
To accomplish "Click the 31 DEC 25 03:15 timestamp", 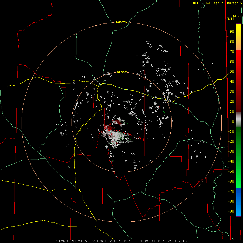I will (x=169, y=241).
